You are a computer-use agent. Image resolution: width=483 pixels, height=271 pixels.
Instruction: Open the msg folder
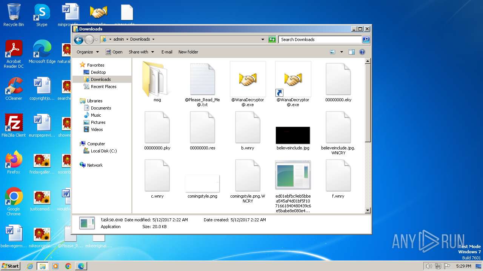157,82
